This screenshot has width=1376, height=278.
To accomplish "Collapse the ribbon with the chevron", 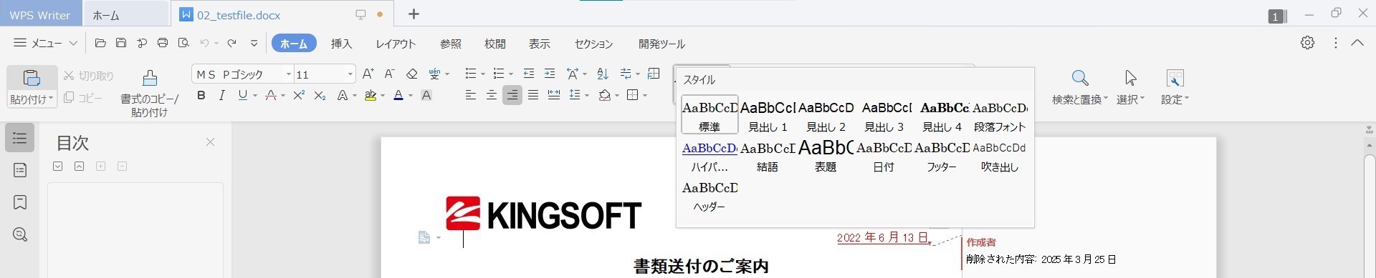I will click(x=1357, y=43).
